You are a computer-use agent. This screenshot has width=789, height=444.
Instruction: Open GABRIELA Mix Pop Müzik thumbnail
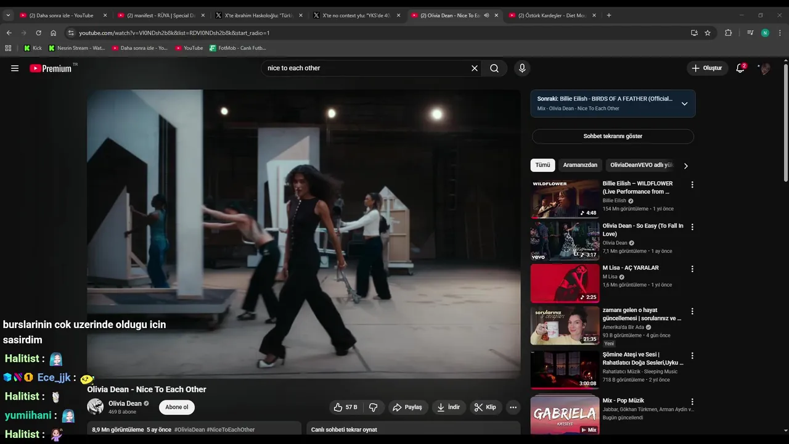pyautogui.click(x=565, y=415)
